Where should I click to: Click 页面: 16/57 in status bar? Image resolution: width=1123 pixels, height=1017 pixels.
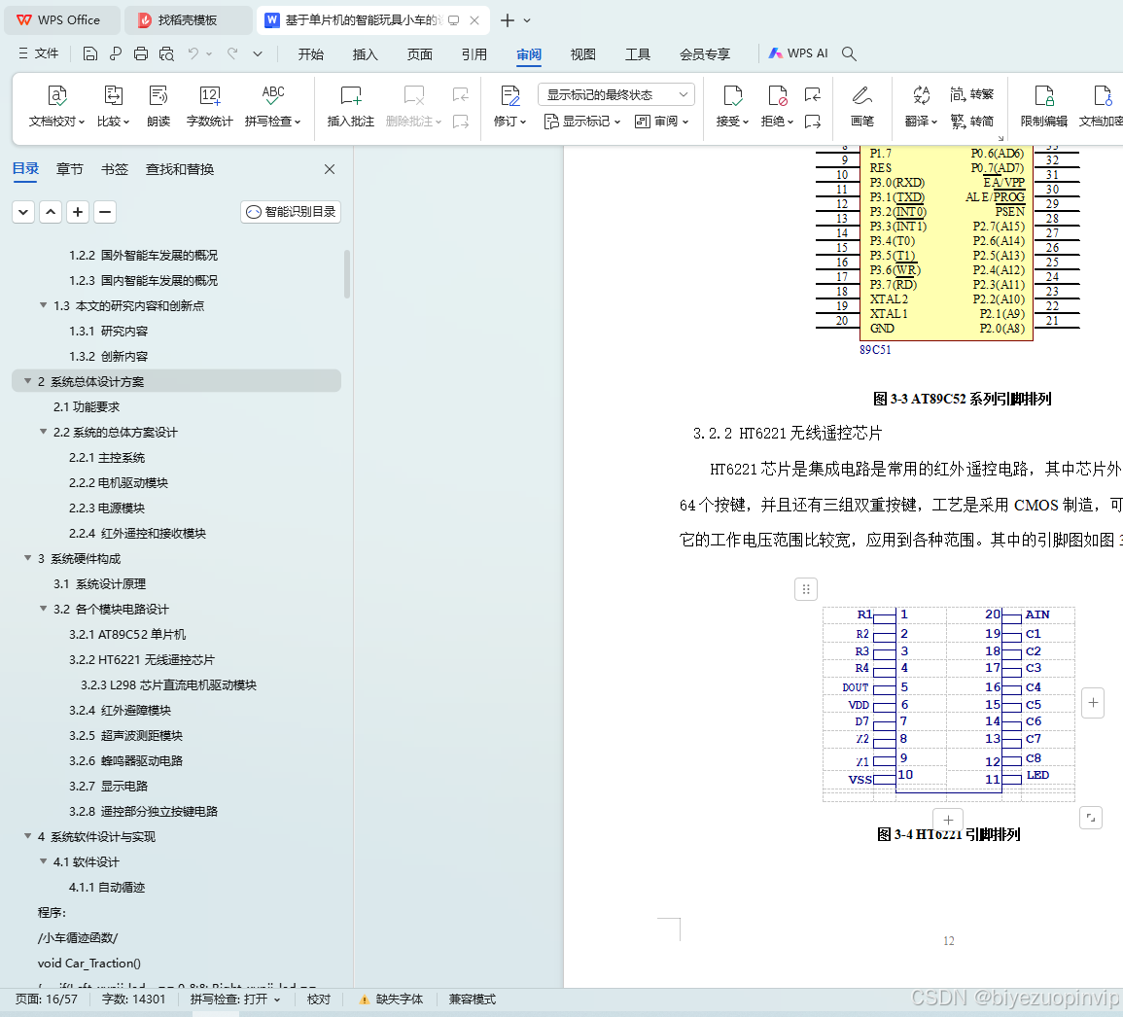[47, 999]
